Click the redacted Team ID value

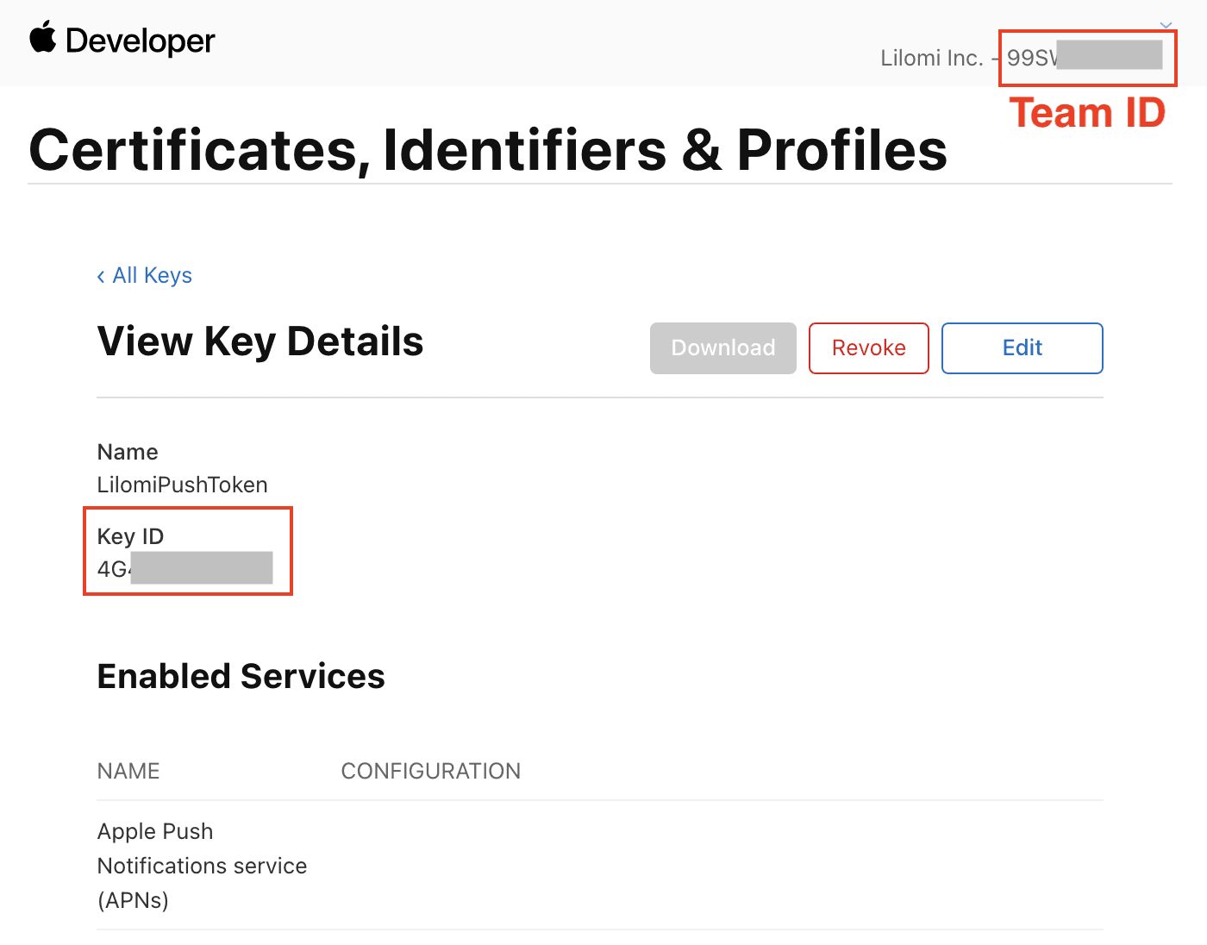click(x=1085, y=57)
